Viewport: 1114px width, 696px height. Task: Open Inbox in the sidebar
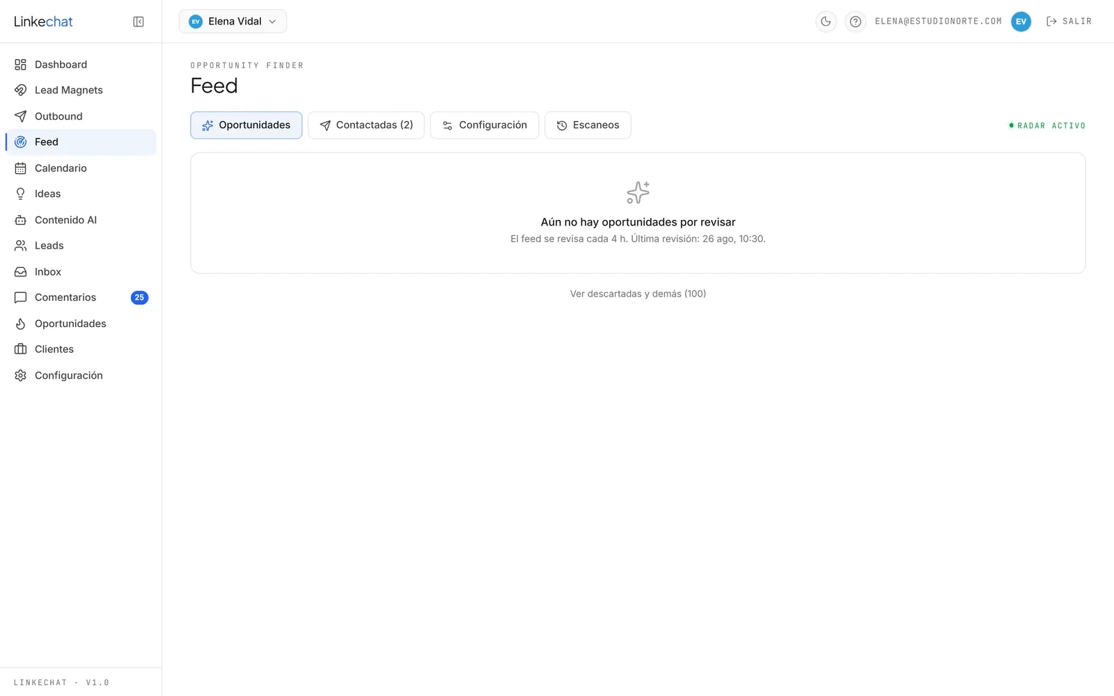click(81, 272)
